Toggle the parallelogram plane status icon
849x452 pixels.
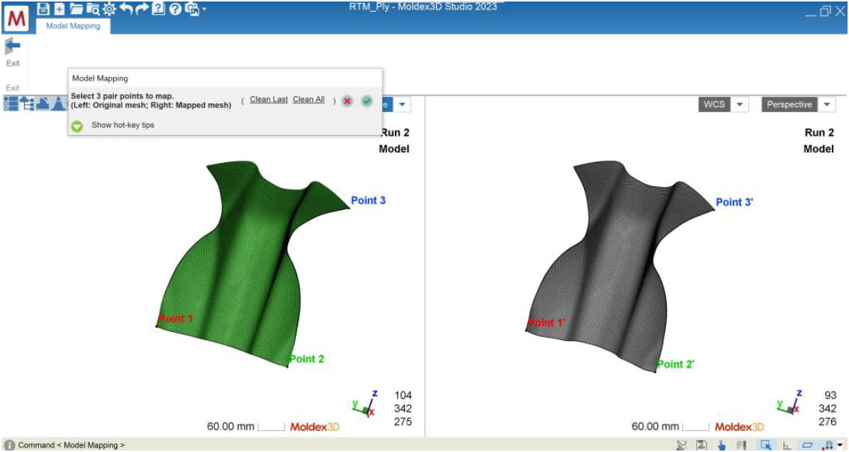pyautogui.click(x=807, y=445)
